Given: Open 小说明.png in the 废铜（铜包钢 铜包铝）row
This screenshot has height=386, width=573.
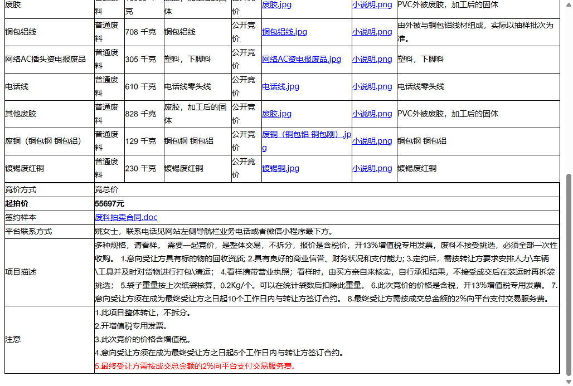Looking at the screenshot, I should 372,141.
